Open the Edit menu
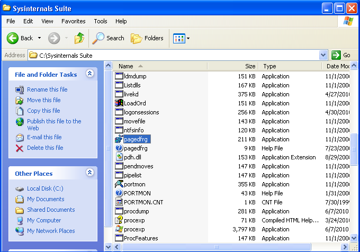 28,21
